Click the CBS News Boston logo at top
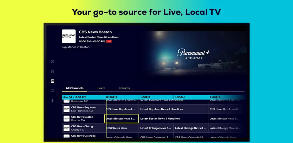This screenshot has height=143, width=293. click(69, 36)
